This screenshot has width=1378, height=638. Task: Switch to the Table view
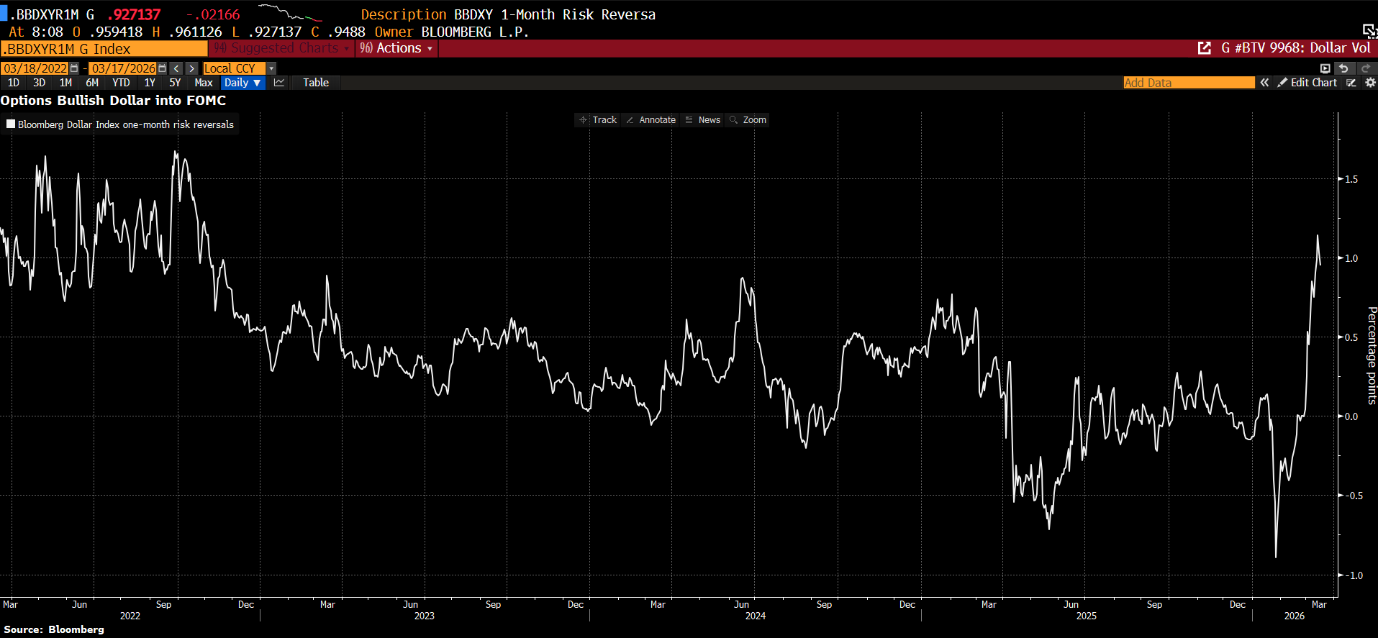315,83
